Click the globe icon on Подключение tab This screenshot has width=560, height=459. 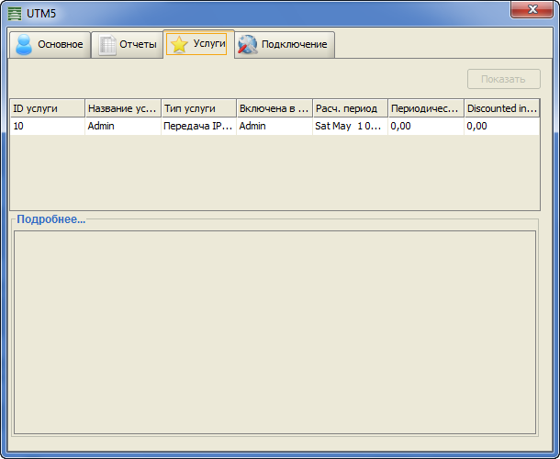click(248, 45)
